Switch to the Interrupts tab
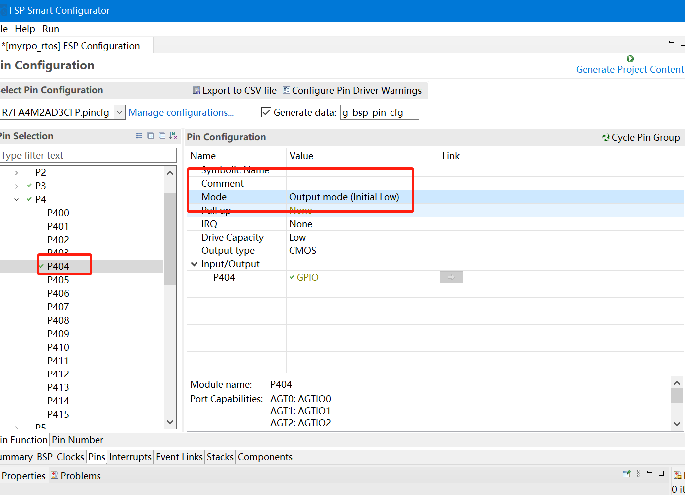Viewport: 685px width, 495px height. coord(130,457)
